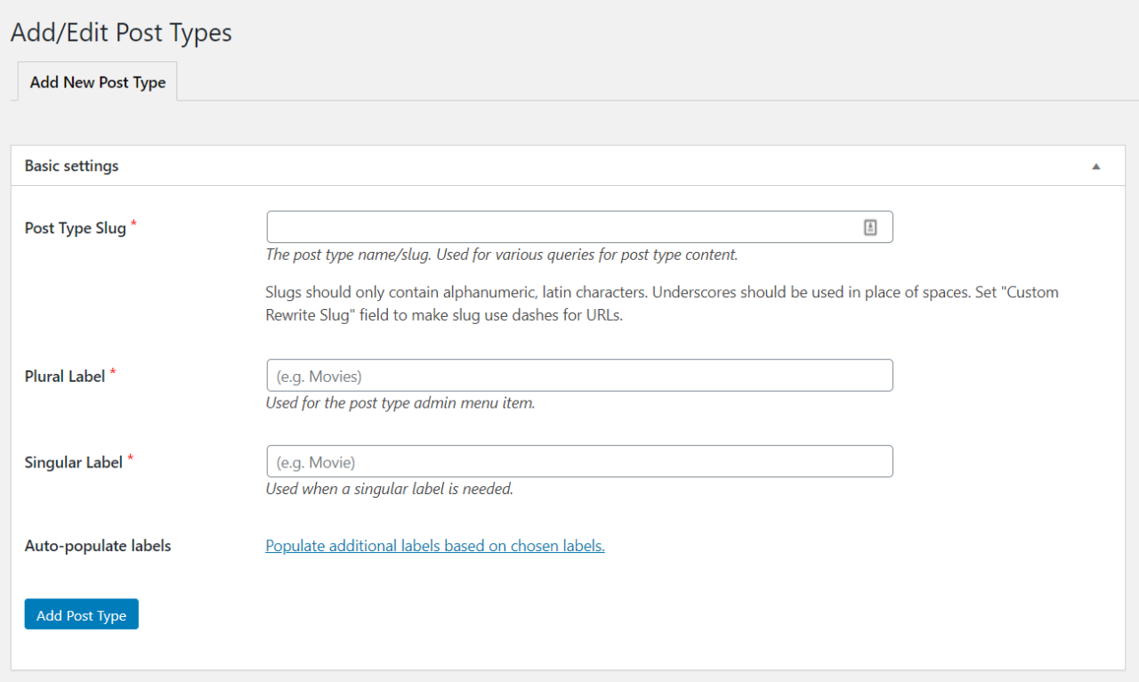The width and height of the screenshot is (1139, 682).
Task: Click the Post Type Slug field label
Action: point(75,228)
